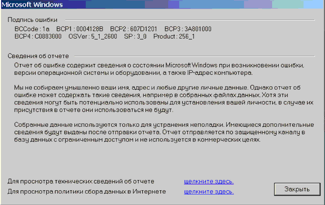This screenshot has width=325, height=205.
Task: Click the Подпись ошибки heading
Action: click(x=32, y=20)
